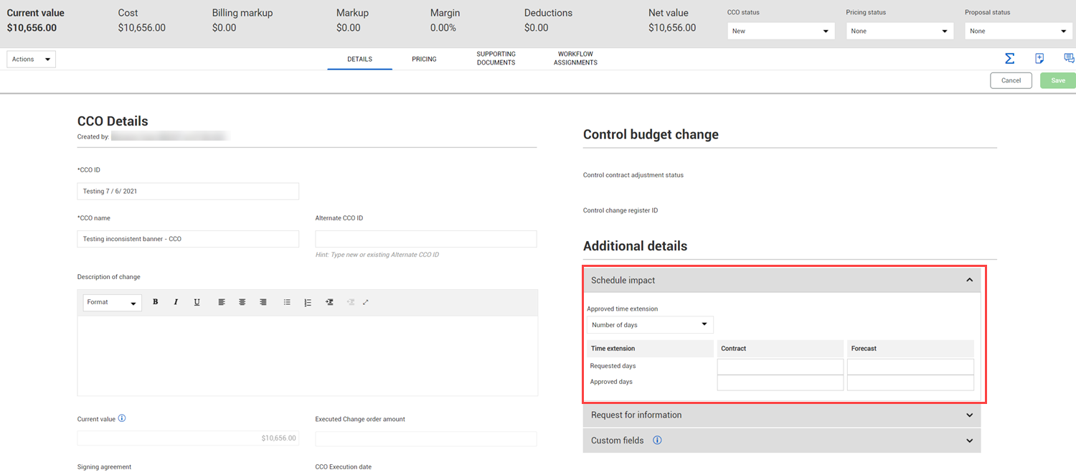Click the CCO ID input field
Viewport: 1076px width, 475px height.
point(188,191)
